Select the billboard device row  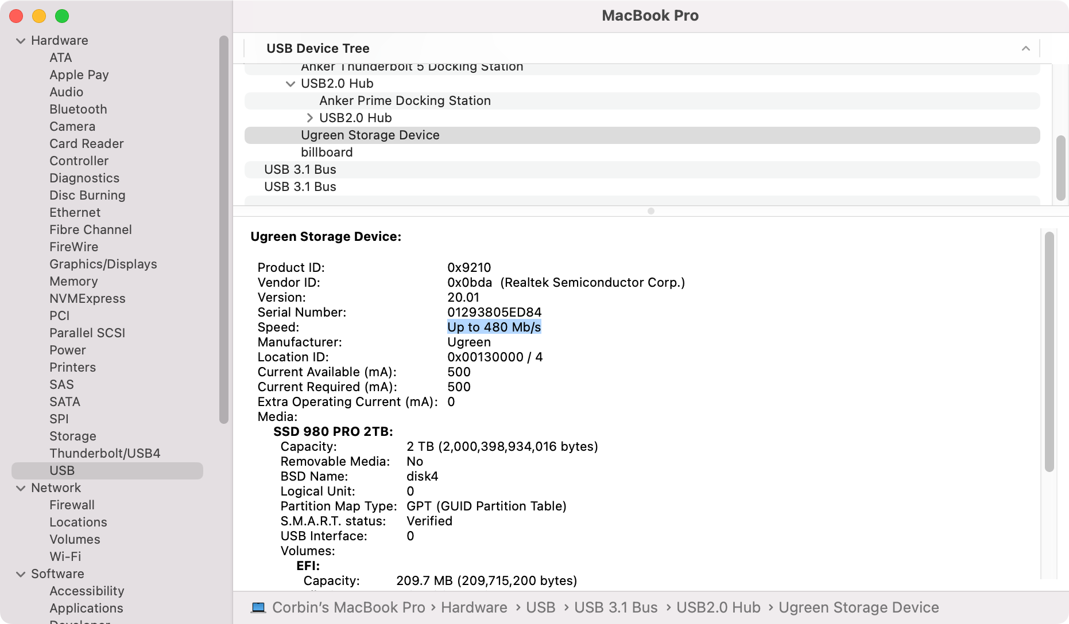coord(642,153)
